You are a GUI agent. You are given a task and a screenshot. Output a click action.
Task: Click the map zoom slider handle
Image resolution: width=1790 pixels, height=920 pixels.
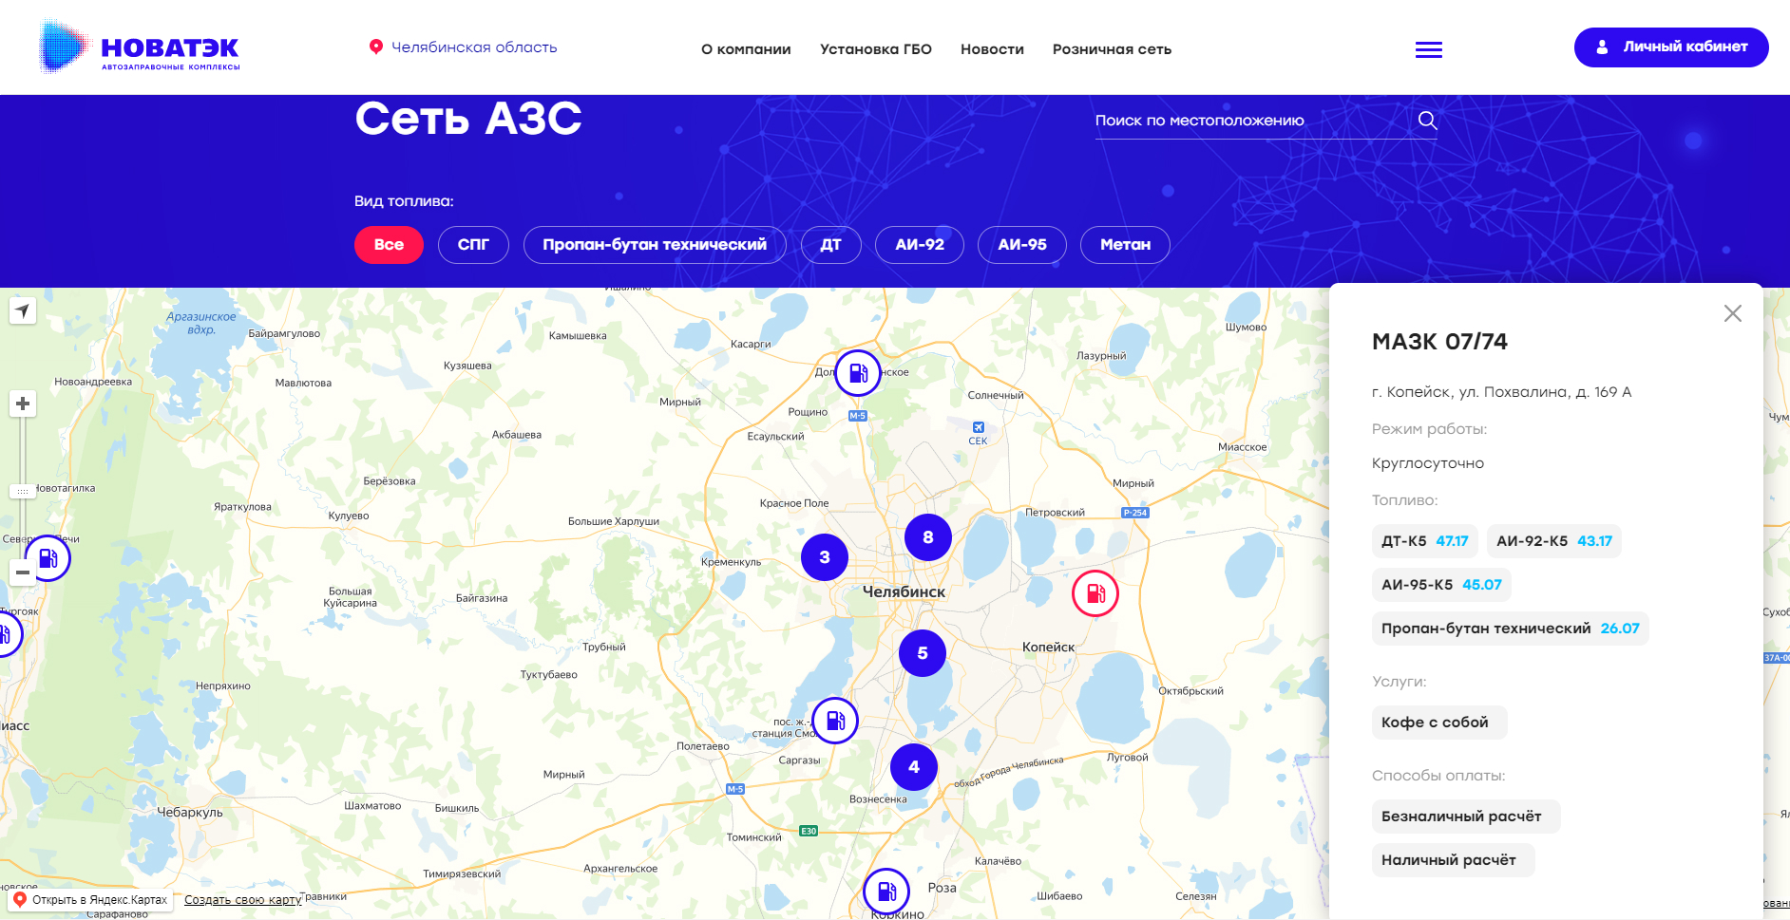tap(23, 491)
